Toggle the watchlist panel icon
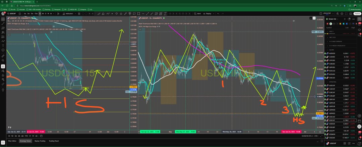Viewport: 362px width, 147px height. click(359, 19)
